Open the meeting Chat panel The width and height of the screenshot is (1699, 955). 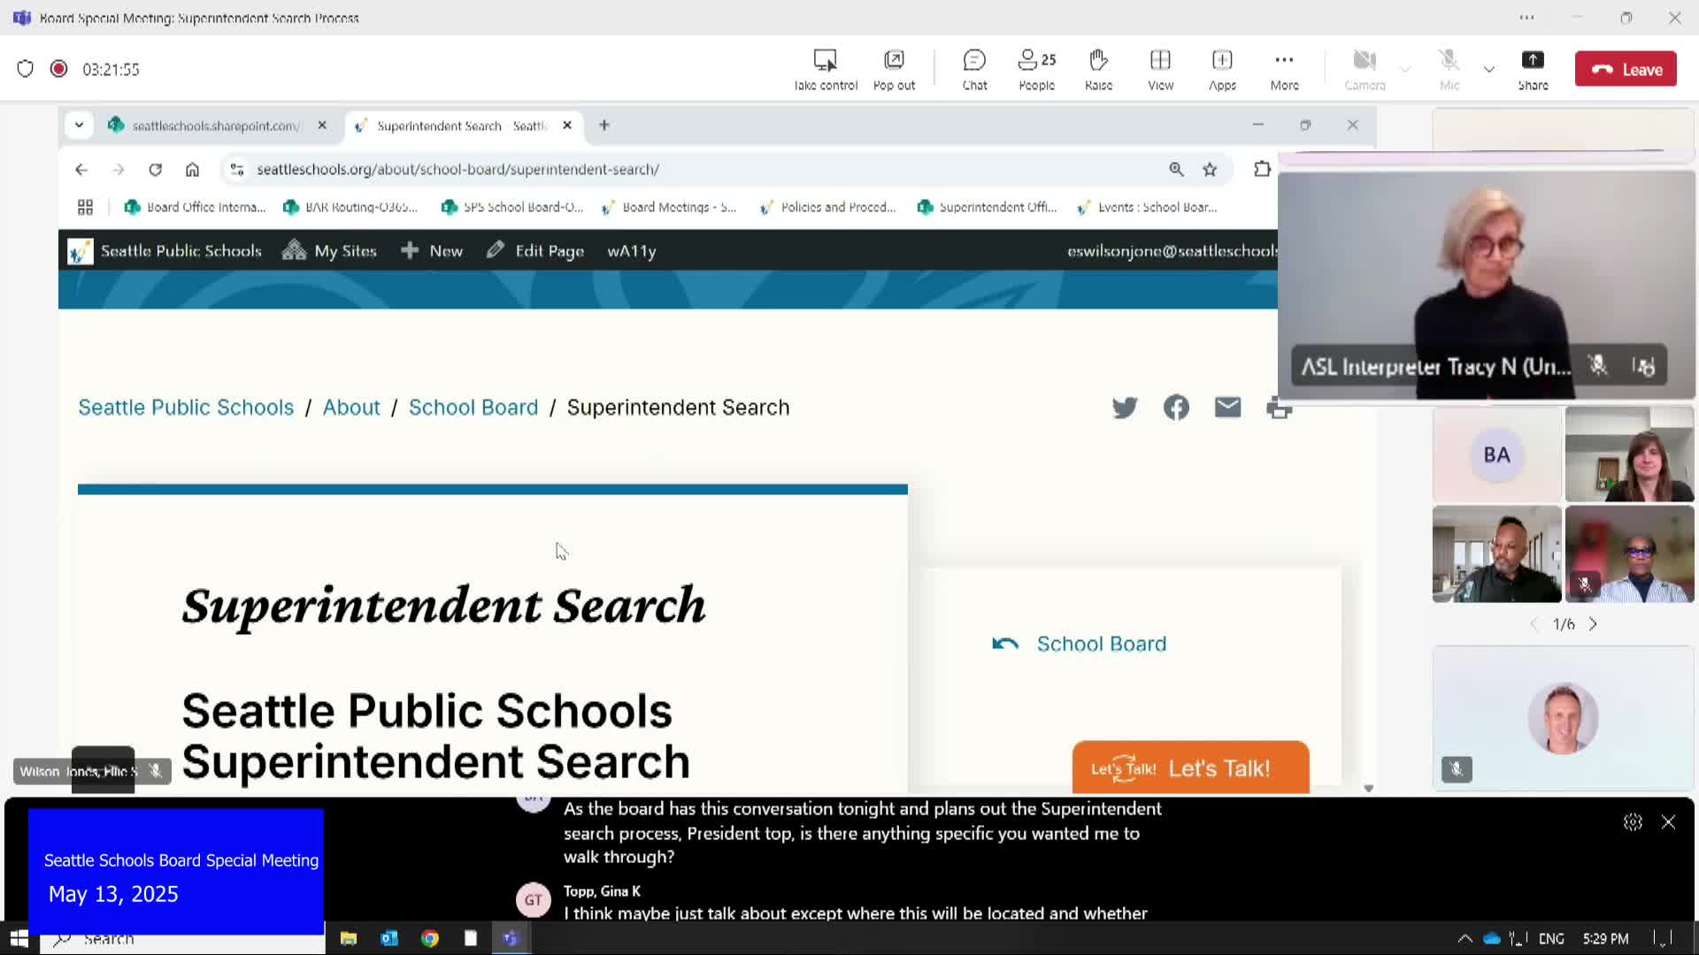click(974, 70)
